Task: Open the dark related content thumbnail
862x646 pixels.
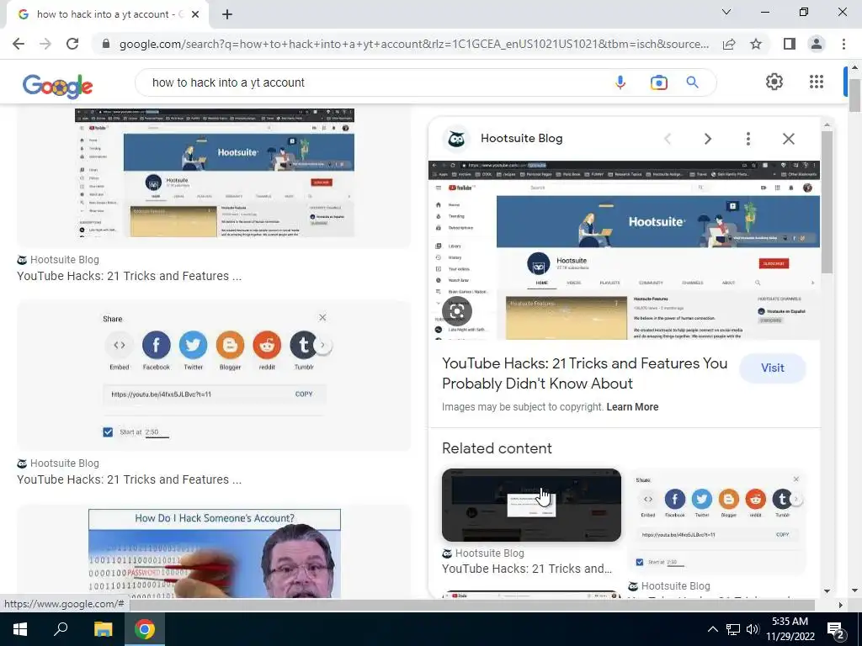Action: click(532, 505)
